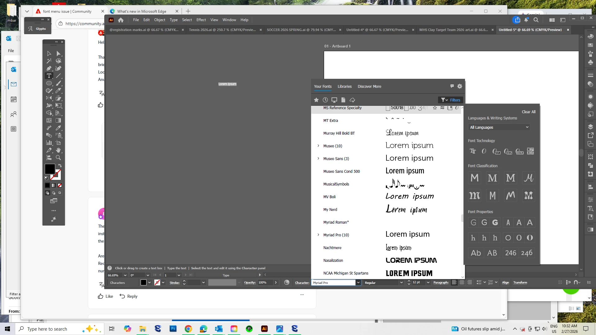Click Clear All filters
Viewport: 596px width, 335px height.
528,112
